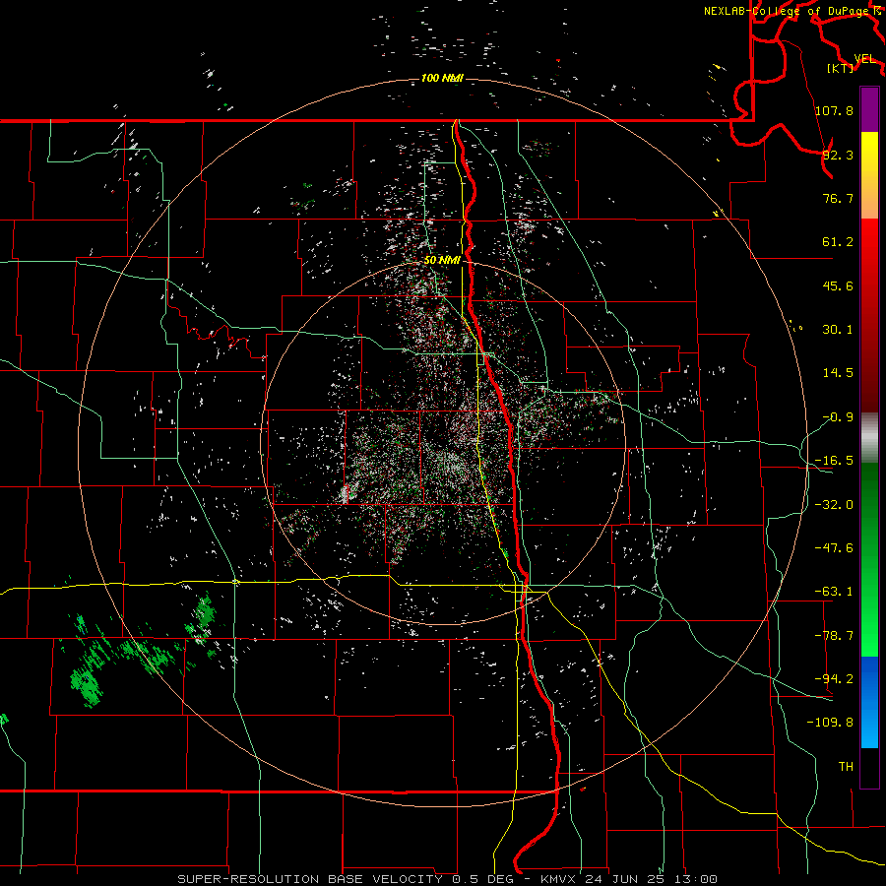Viewport: 886px width, 886px height.
Task: Click the TH threshold label
Action: coord(846,767)
